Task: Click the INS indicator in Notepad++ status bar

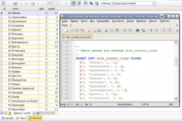Action: 171,104
